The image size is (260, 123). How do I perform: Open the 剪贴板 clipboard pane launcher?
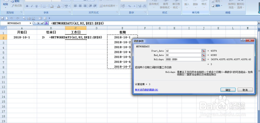(x=22, y=12)
